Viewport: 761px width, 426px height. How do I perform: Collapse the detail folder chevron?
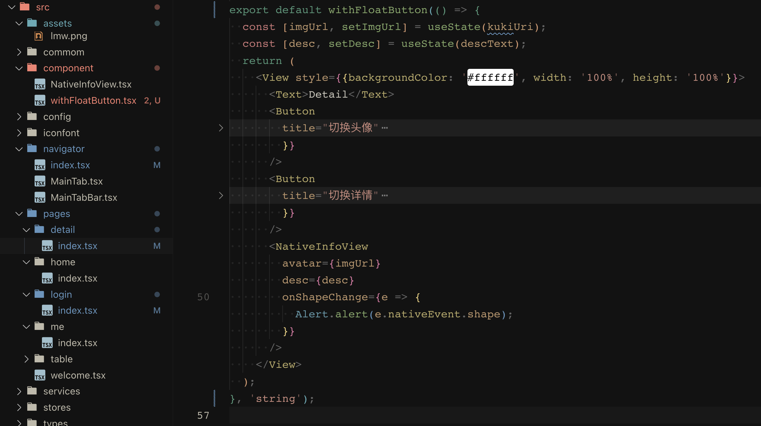tap(27, 230)
